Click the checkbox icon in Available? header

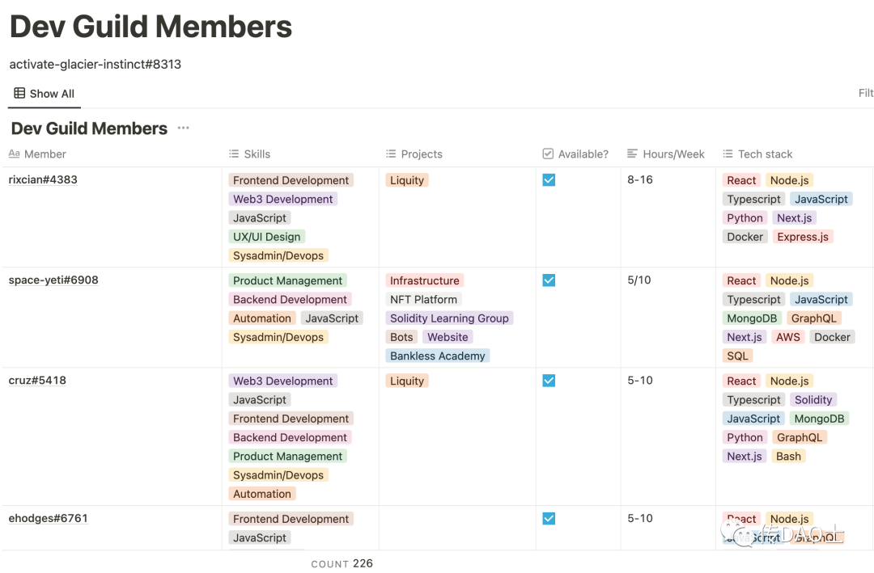(x=548, y=154)
